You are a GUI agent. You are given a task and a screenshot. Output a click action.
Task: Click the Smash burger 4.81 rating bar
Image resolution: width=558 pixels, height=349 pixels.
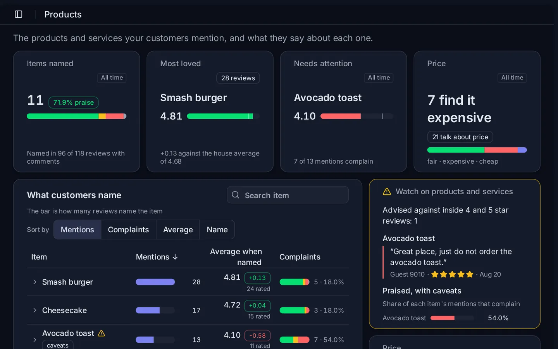223,116
